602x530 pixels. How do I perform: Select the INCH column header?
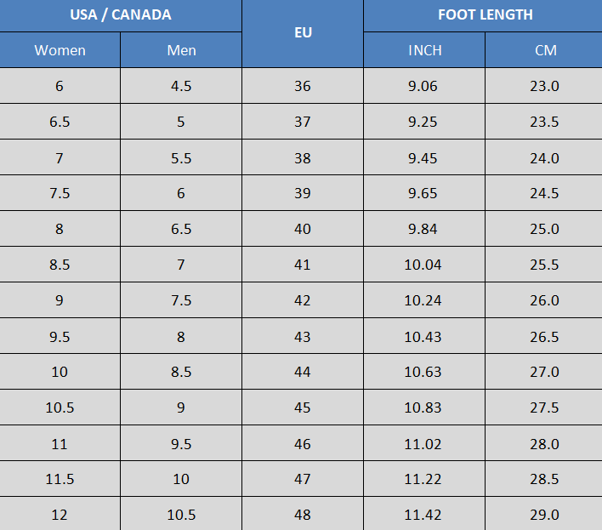tap(424, 50)
